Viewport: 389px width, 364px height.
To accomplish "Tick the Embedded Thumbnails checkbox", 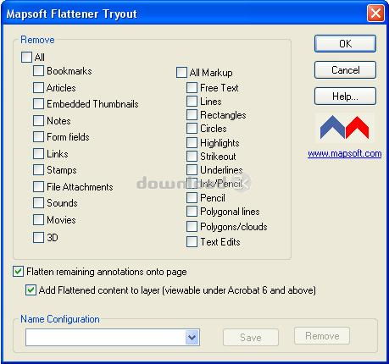I will coord(38,104).
